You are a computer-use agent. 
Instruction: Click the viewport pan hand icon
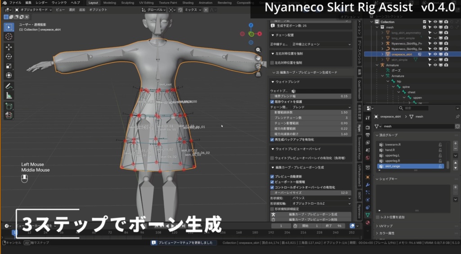tap(258, 58)
